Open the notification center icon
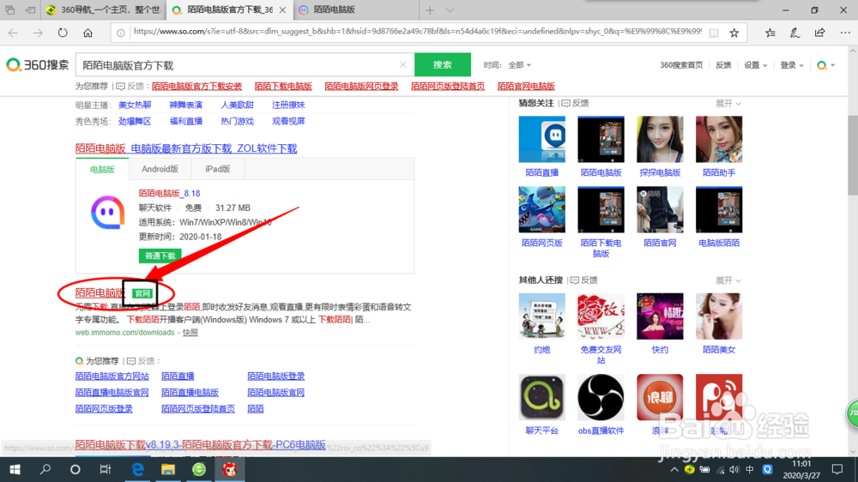 point(837,469)
